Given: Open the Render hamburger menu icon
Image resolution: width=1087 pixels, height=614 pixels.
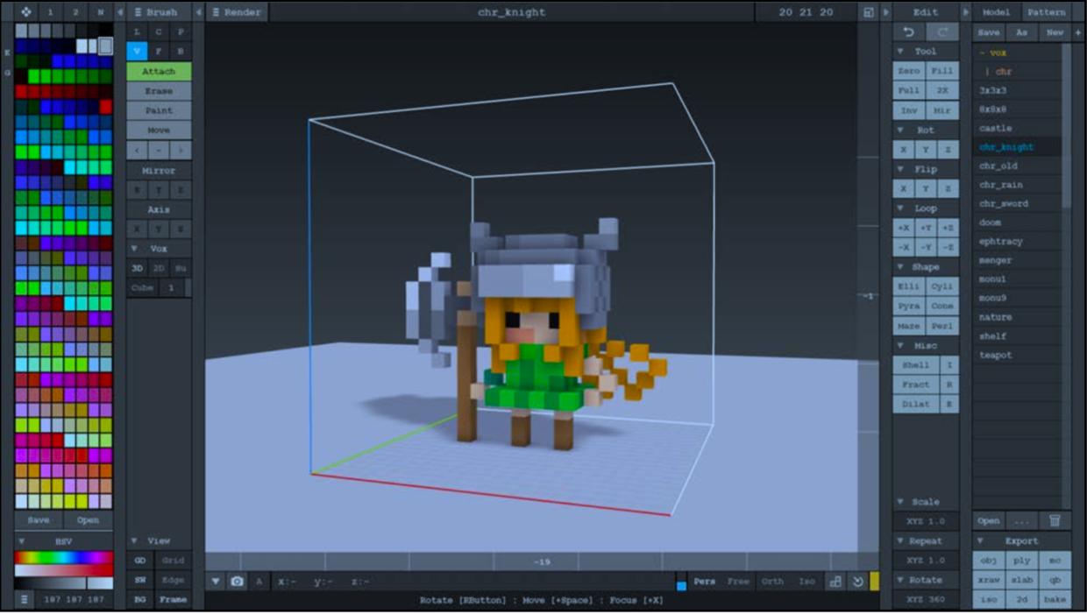Looking at the screenshot, I should [216, 12].
